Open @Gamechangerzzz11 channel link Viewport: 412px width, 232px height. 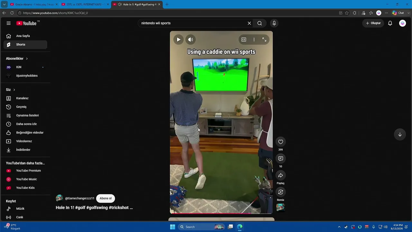[80, 198]
